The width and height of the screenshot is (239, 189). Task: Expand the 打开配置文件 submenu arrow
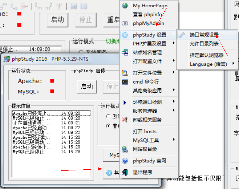click(174, 61)
